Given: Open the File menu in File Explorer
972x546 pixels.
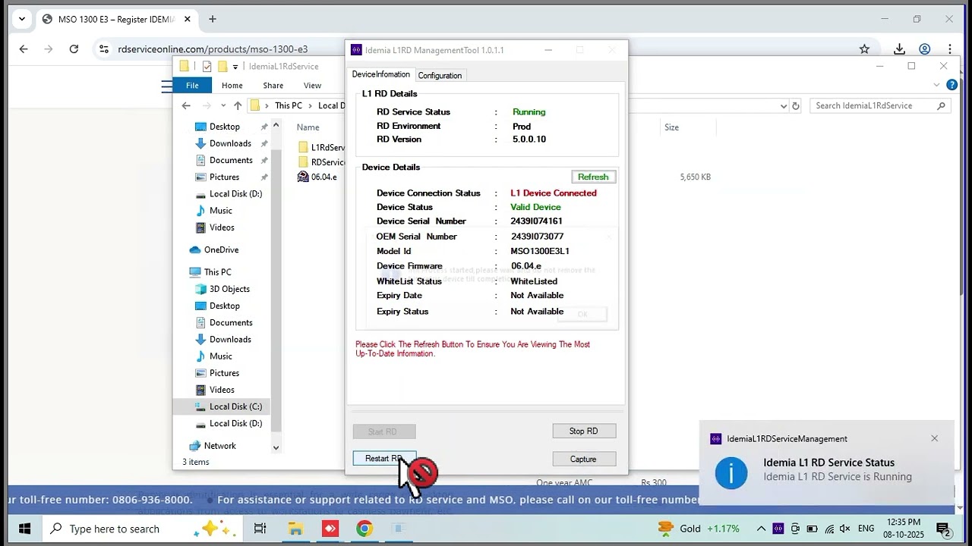Looking at the screenshot, I should (x=192, y=86).
